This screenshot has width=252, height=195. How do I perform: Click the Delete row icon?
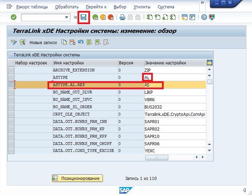pyautogui.click(x=72, y=42)
